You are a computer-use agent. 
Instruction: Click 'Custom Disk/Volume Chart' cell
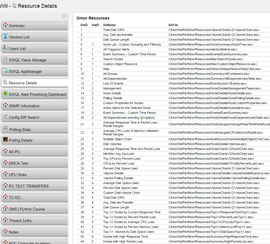point(122,193)
